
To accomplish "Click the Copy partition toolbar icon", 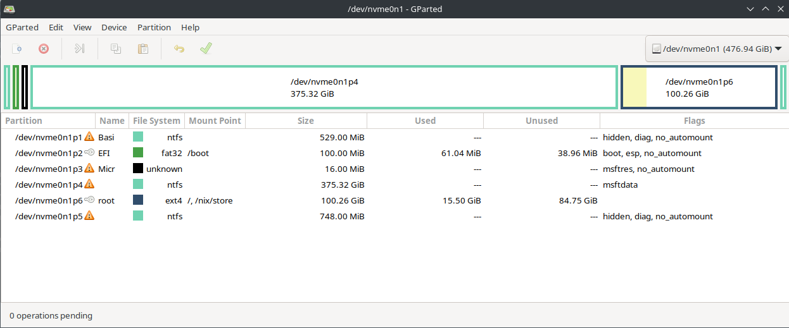I will coord(116,48).
